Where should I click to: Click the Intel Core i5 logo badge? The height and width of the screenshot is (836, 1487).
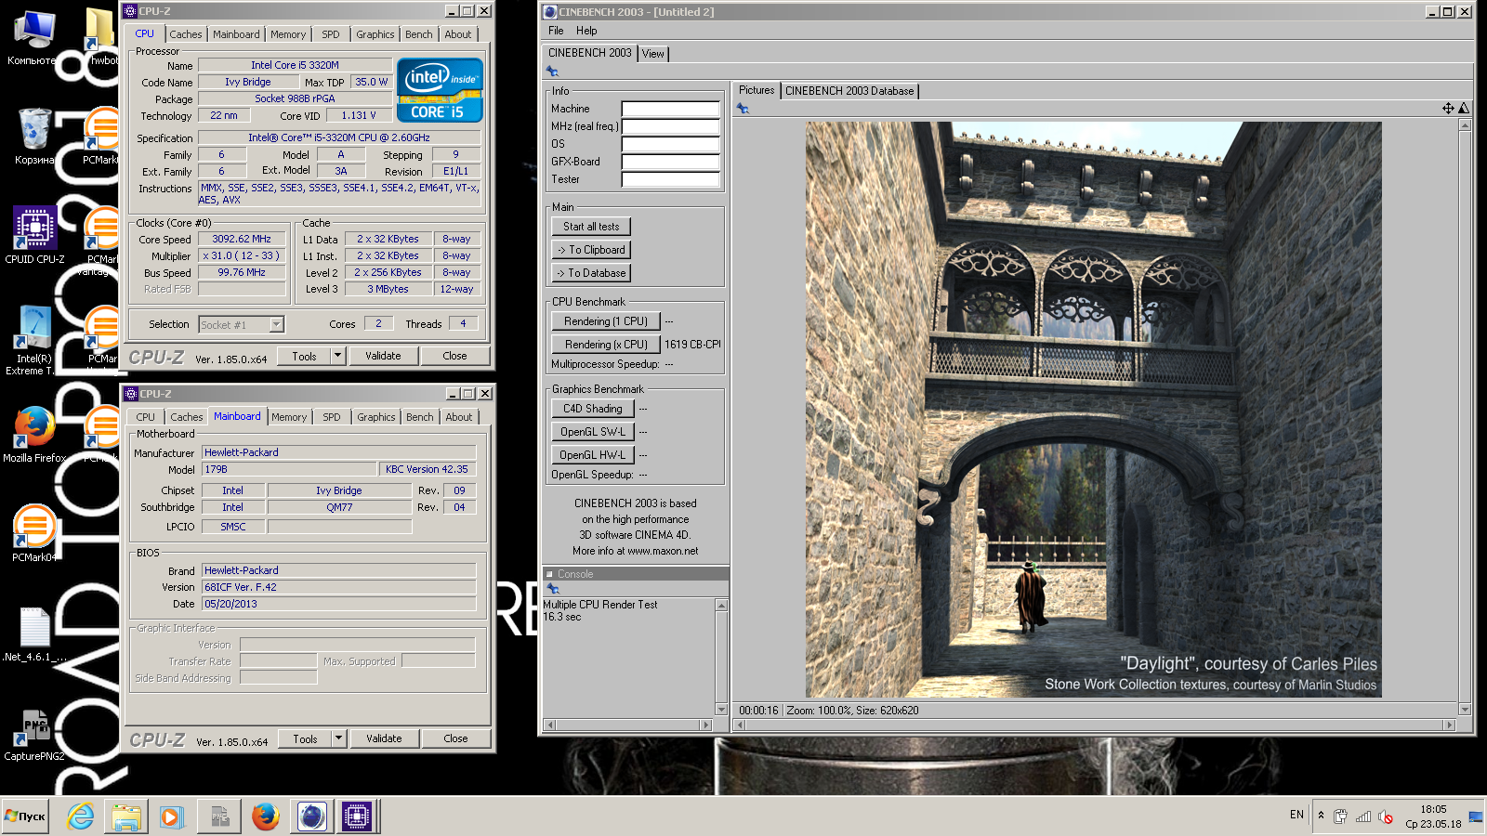[x=440, y=89]
